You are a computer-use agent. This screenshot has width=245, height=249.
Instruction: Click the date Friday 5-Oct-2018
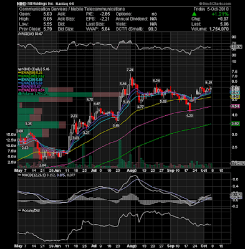(211, 9)
